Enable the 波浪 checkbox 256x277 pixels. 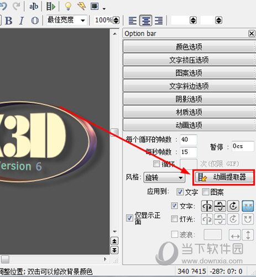[x=174, y=234]
